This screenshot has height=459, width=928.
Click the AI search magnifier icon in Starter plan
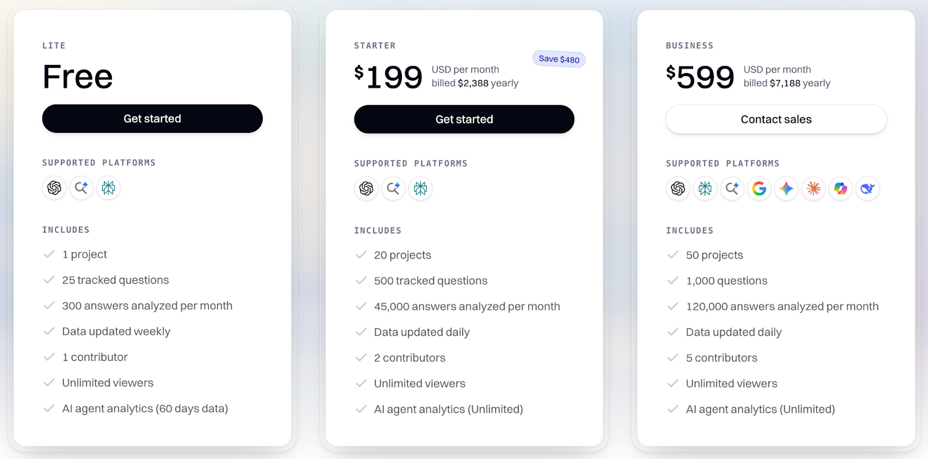[x=393, y=189]
